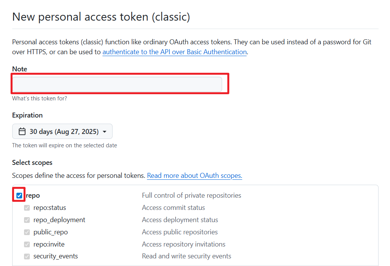The height and width of the screenshot is (266, 390).
Task: Click the security_events scope label
Action: click(55, 256)
